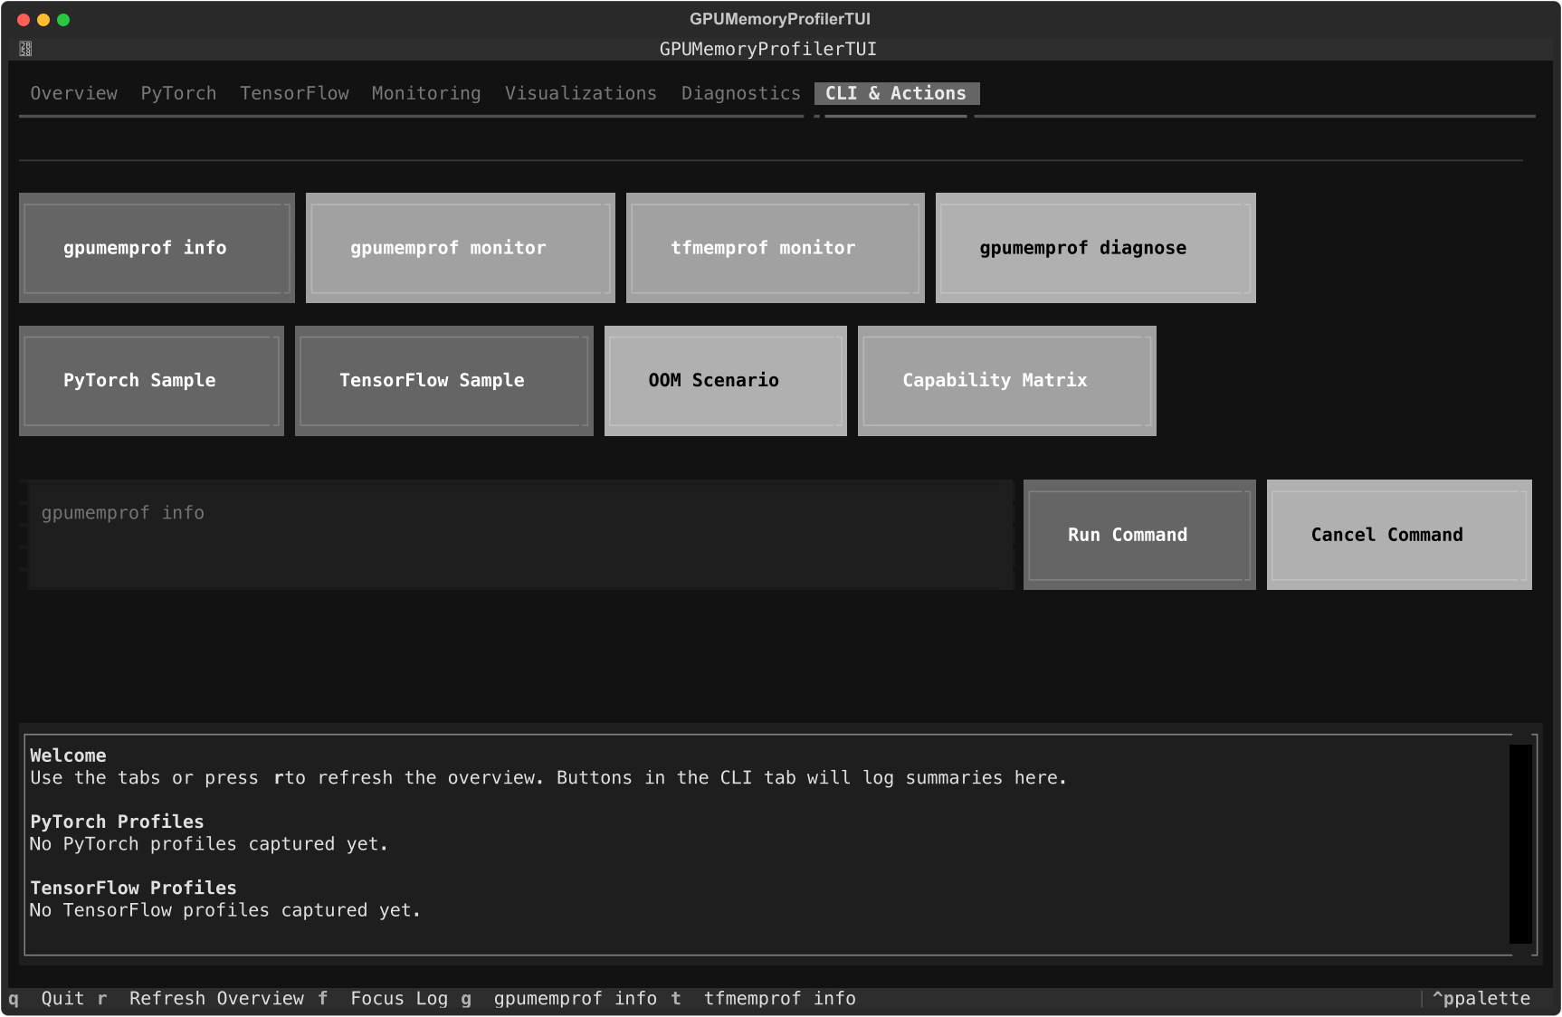Launch gpumemprof monitor

point(460,247)
